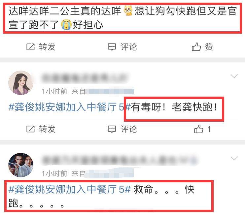Tap the repost icon under second post
245x213 pixels.
[x=30, y=129]
